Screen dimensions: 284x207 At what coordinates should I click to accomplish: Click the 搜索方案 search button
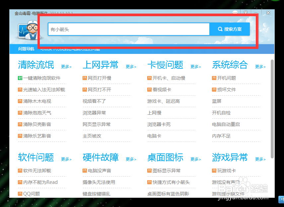tap(230, 29)
